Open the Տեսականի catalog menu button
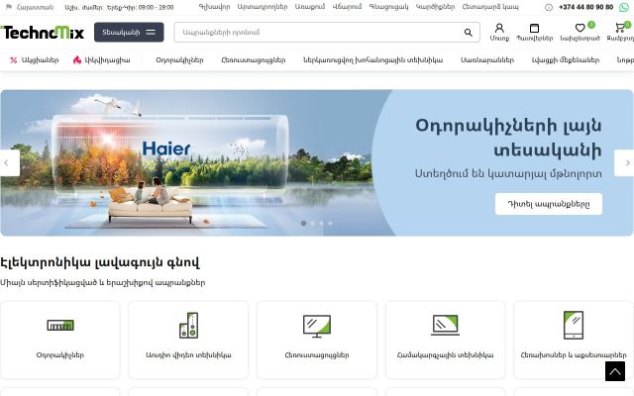The height and width of the screenshot is (396, 634). (129, 32)
